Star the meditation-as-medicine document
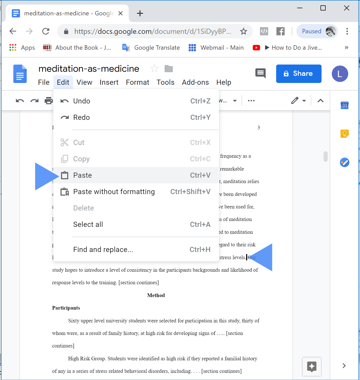360x380 pixels. (154, 69)
